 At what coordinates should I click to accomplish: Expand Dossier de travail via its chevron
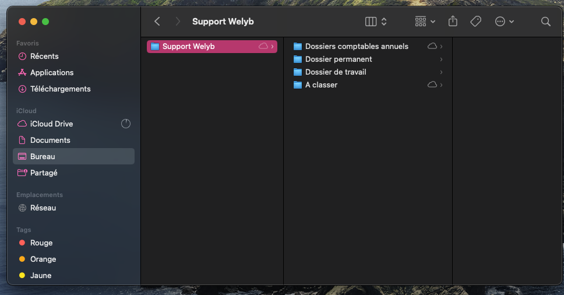441,72
